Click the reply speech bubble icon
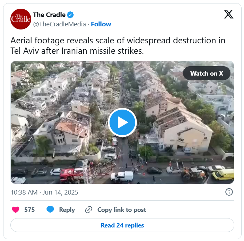This screenshot has width=244, height=241. point(50,209)
